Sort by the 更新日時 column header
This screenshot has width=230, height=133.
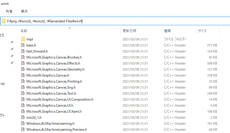pyautogui.click(x=129, y=31)
